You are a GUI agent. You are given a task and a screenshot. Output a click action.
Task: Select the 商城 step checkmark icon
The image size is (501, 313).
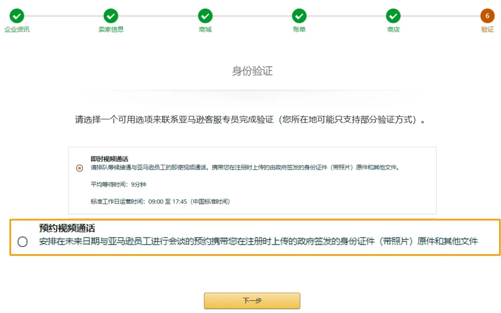point(205,16)
